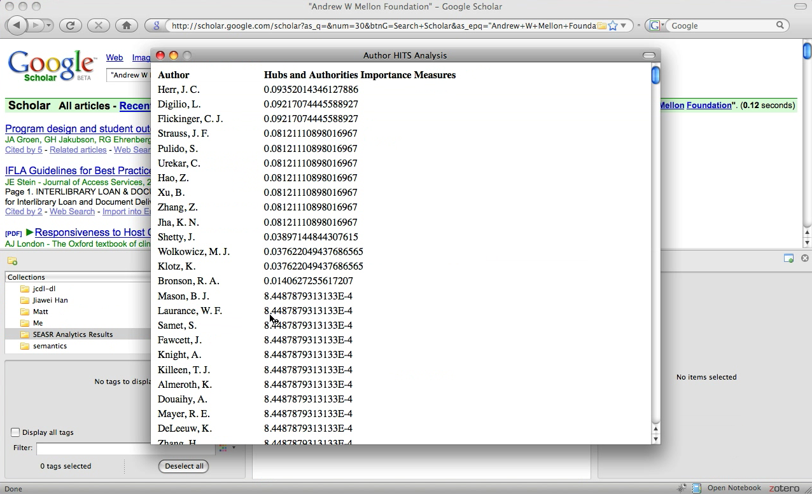Open the Cited by 5 link
Viewport: 812px width, 494px height.
pos(24,150)
